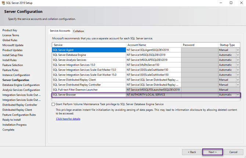Expand Startup Type for Distributed Replay Client
246x158 pixels.
point(238,80)
